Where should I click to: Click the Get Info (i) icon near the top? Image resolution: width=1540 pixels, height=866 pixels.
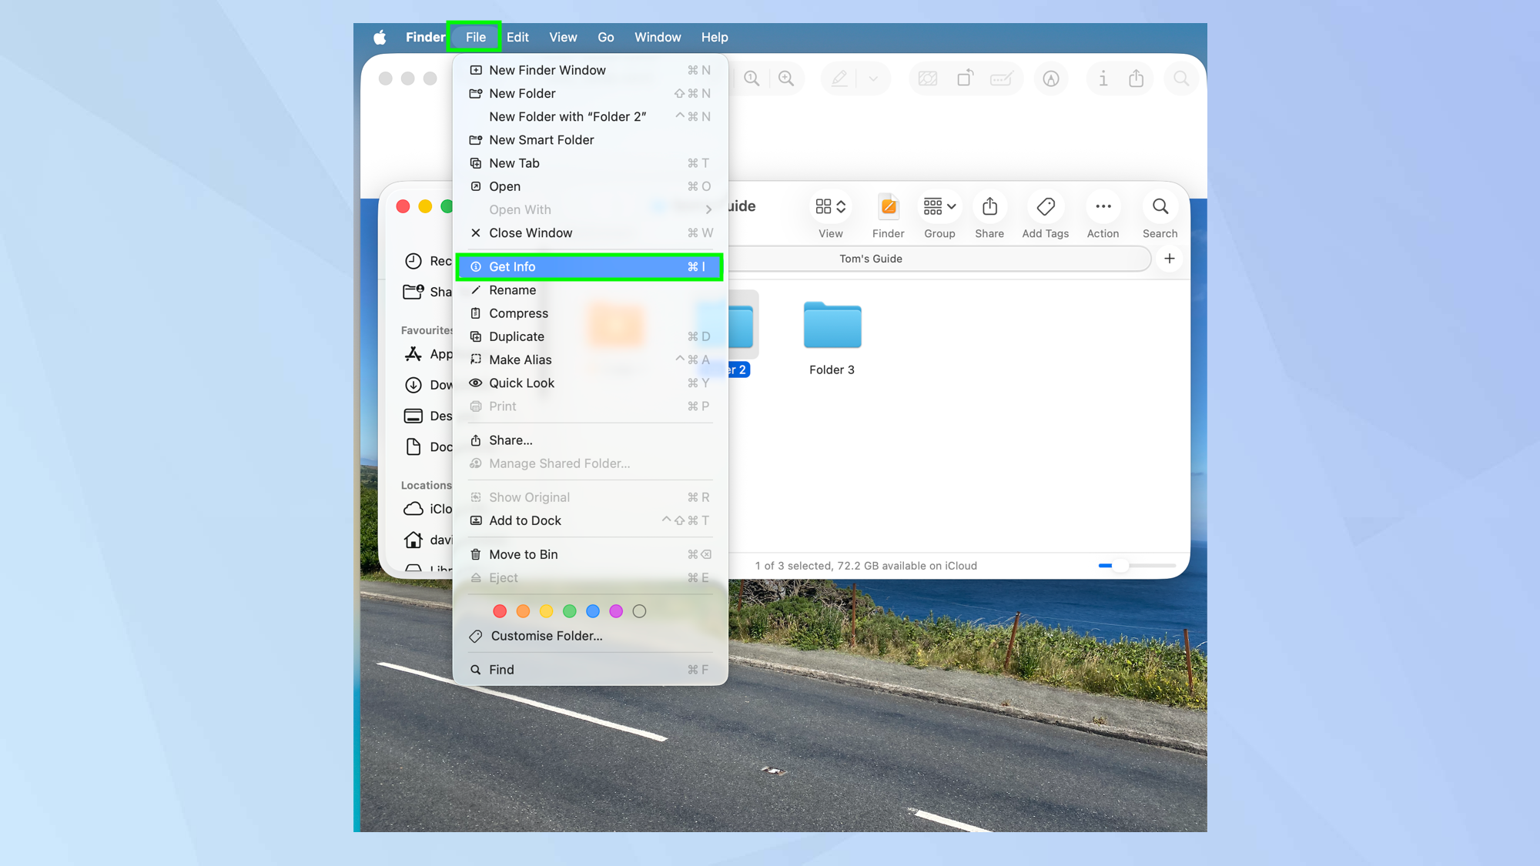pos(1103,79)
